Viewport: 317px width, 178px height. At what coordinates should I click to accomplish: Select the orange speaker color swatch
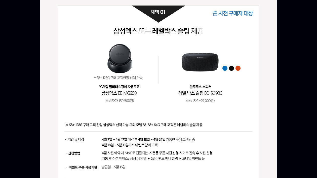(238, 68)
